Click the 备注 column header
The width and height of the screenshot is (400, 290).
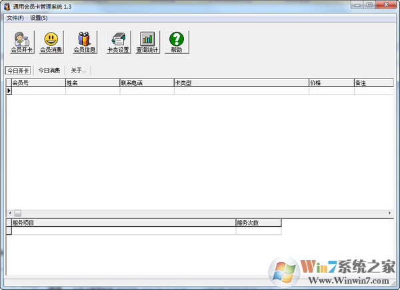coord(374,82)
